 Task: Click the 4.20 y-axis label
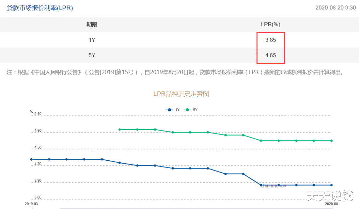click(x=38, y=164)
